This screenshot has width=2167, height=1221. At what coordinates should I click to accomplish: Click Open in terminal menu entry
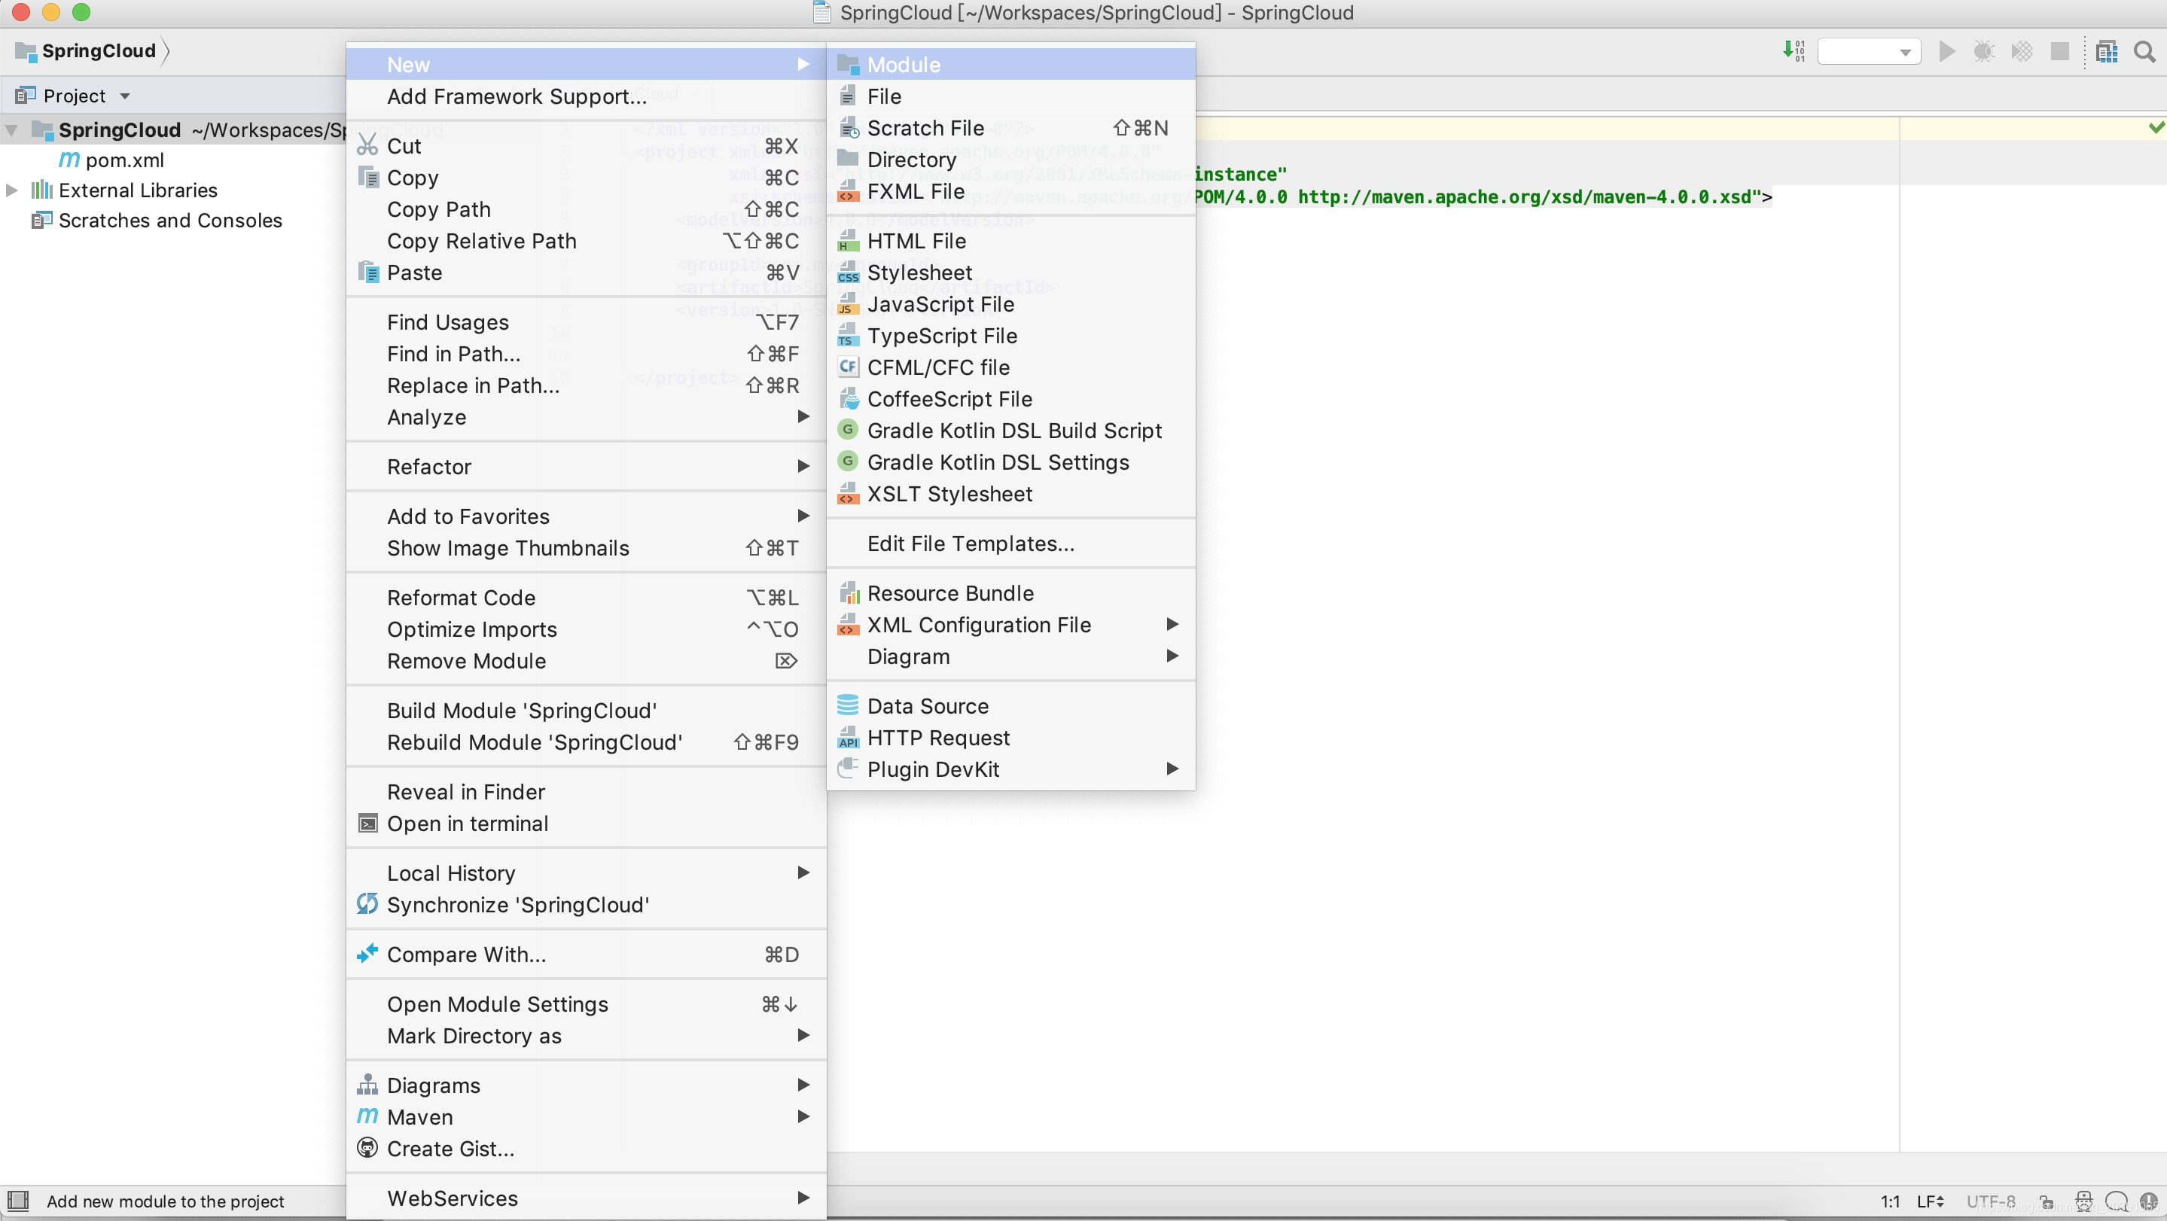click(x=467, y=824)
